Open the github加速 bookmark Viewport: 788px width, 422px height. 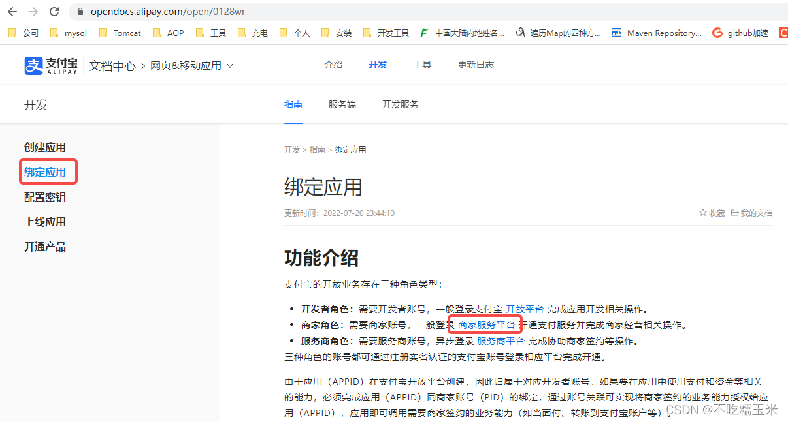[740, 33]
